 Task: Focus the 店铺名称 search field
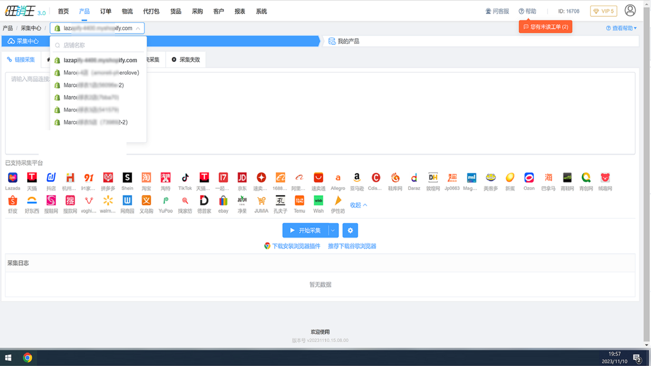pos(98,45)
